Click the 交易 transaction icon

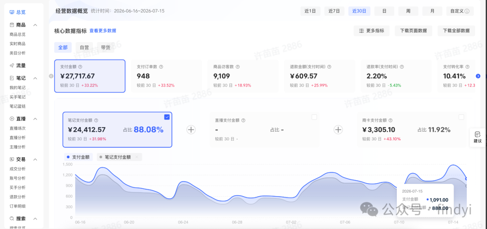click(x=12, y=159)
